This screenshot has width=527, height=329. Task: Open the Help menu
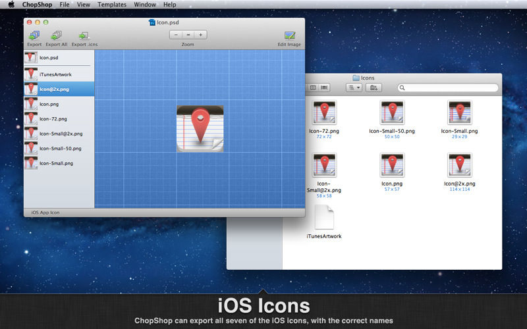point(170,5)
